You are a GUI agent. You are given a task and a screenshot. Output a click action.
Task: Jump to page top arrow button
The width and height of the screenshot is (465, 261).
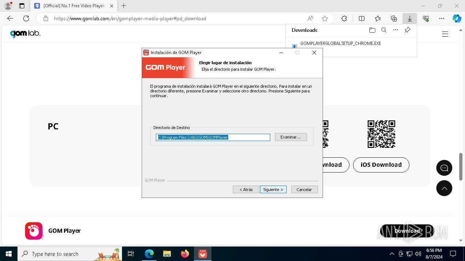(x=444, y=188)
